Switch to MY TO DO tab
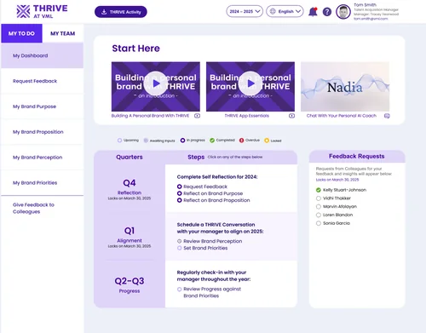Screen dimensions: 426x333 click(21, 33)
